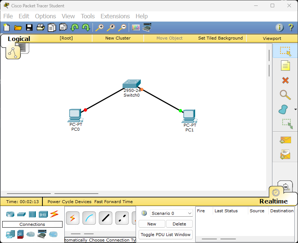Image resolution: width=298 pixels, height=243 pixels.
Task: Open Network Information via the i icon
Action: [280, 27]
